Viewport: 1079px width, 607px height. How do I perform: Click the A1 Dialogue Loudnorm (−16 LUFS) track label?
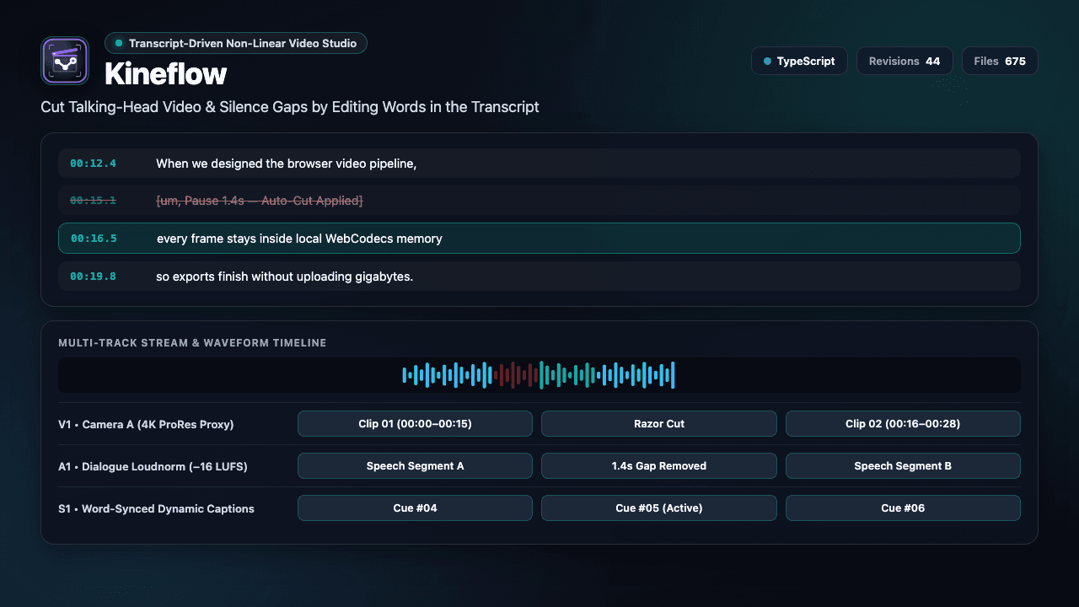click(x=153, y=466)
